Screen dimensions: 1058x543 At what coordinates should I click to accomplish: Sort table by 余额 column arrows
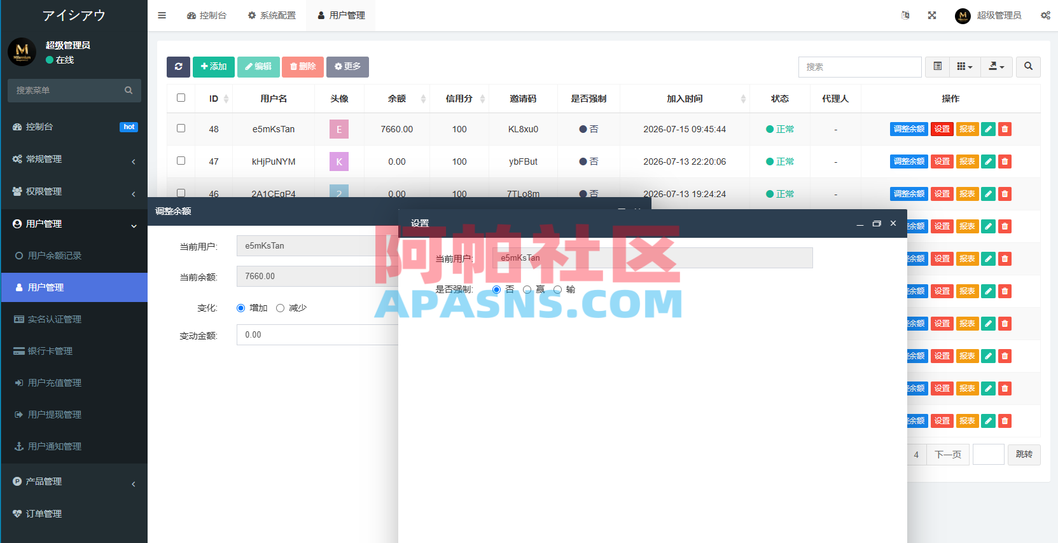tap(423, 99)
